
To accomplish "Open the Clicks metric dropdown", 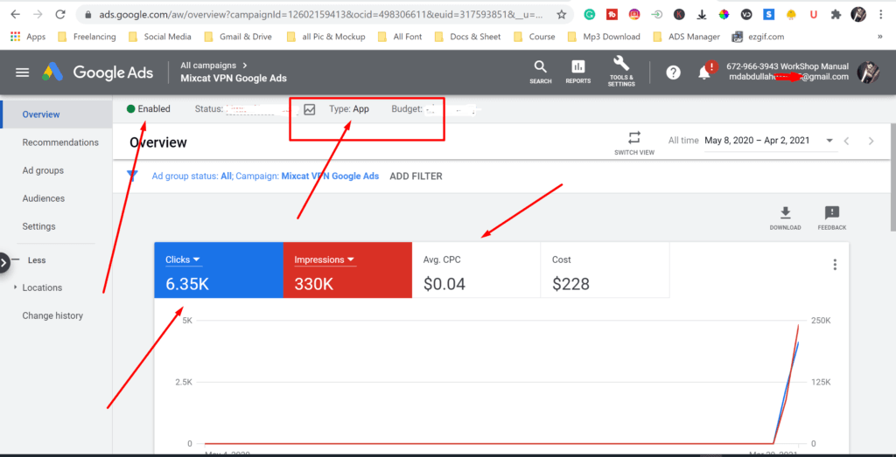I will click(183, 260).
